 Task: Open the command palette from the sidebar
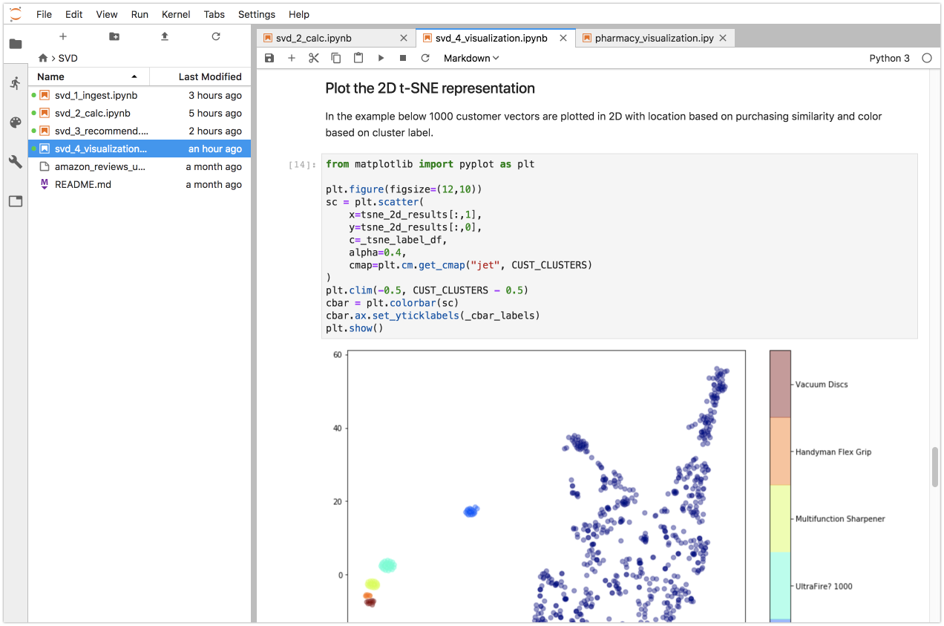click(16, 123)
